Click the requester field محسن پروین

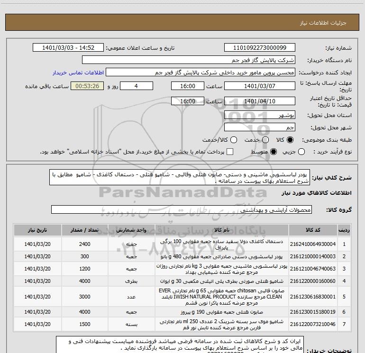(201, 72)
